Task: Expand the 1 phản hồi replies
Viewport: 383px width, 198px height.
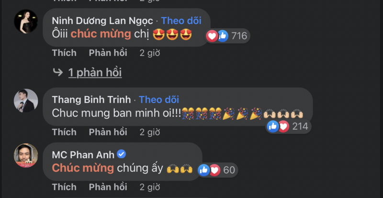Action: 95,73
